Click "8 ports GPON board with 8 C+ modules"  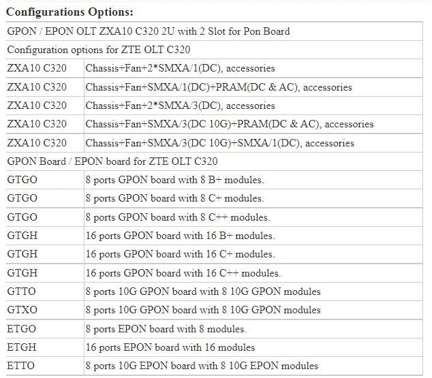[174, 198]
